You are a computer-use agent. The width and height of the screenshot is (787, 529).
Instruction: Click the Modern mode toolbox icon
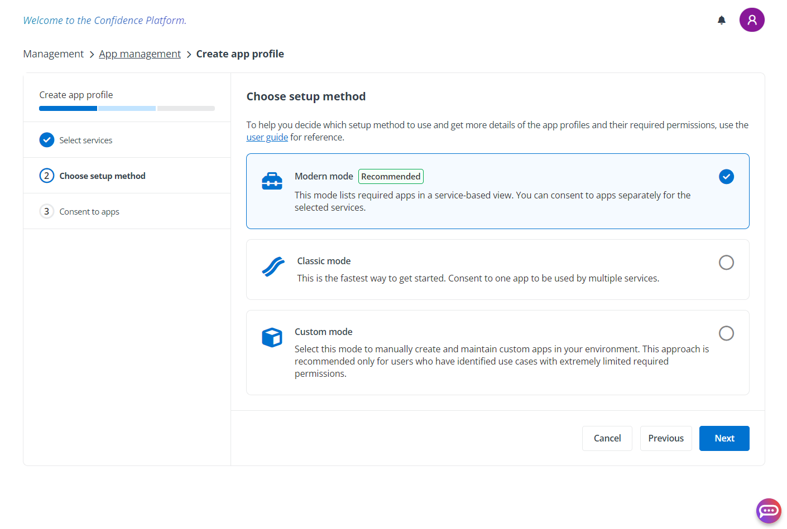click(272, 181)
